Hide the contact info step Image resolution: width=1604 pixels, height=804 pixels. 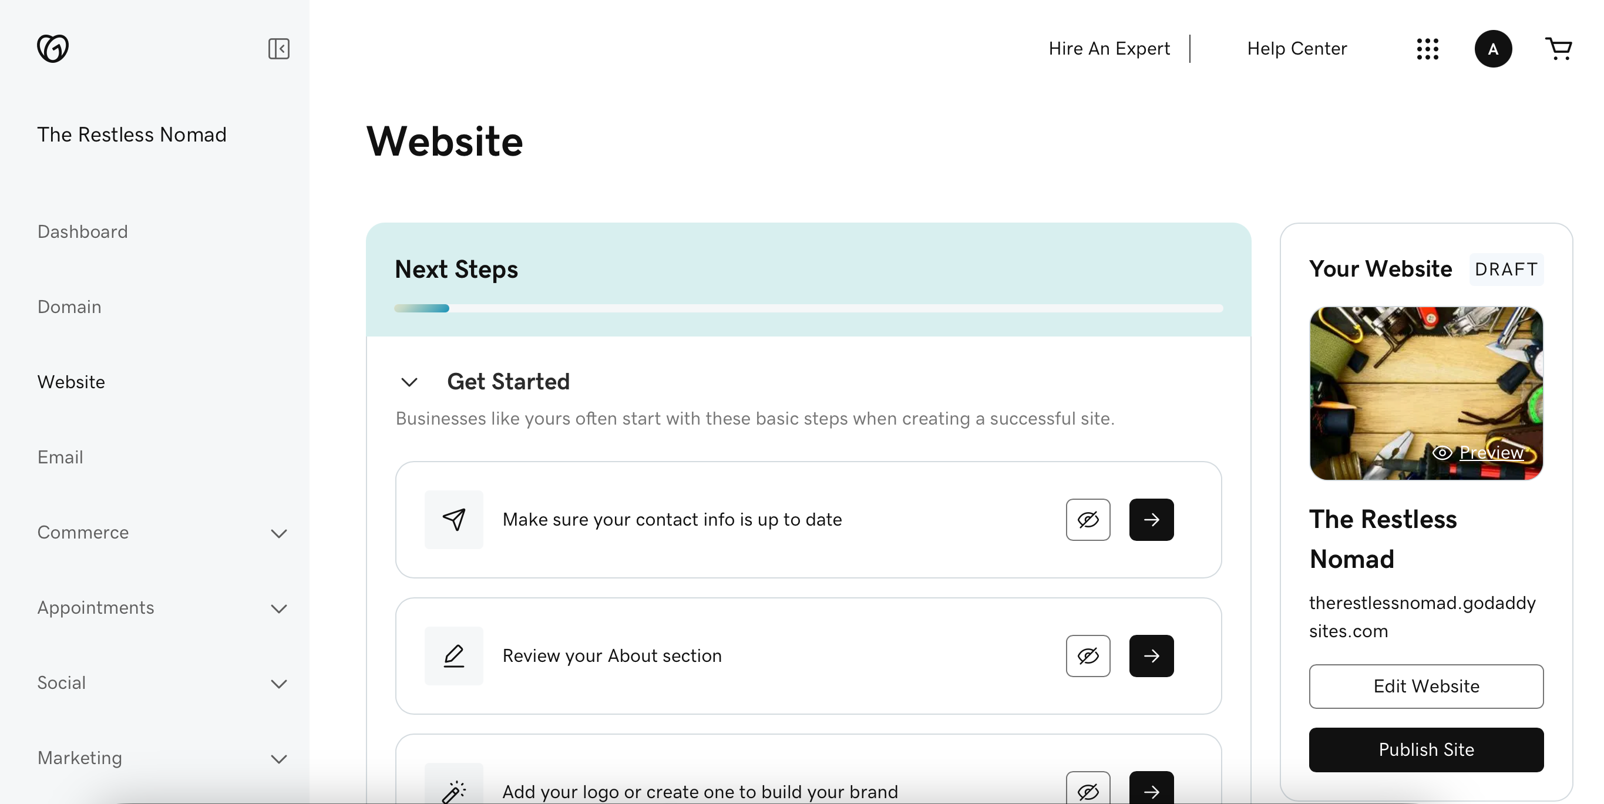[1087, 519]
